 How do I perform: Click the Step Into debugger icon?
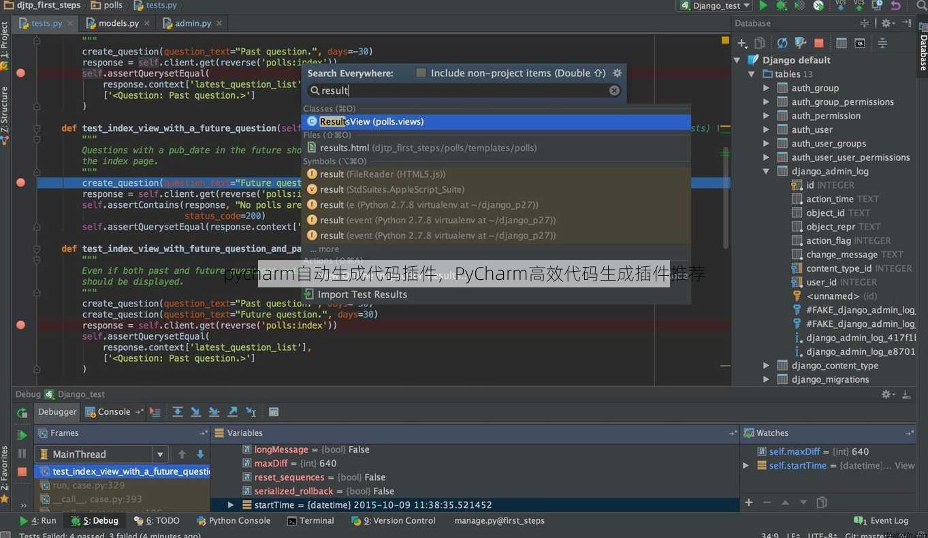pos(196,412)
